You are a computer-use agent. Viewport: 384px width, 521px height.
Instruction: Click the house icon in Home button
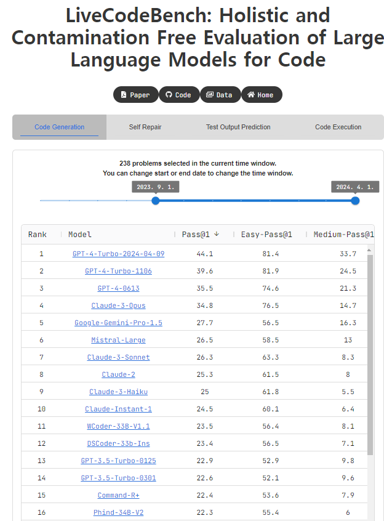click(x=251, y=95)
